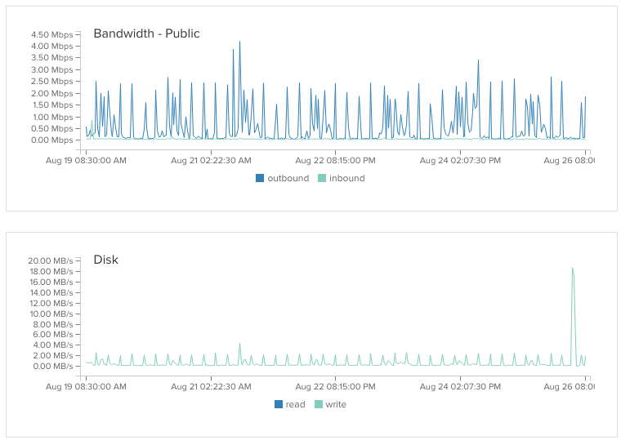
Task: Select the disk write peak near Aug 21
Action: tap(240, 344)
